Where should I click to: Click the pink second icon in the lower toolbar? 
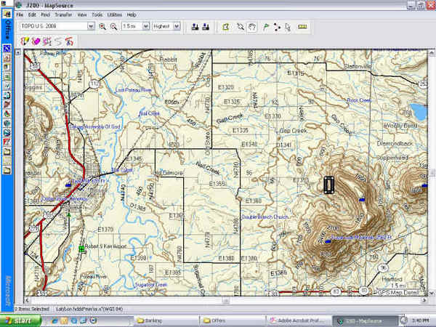click(x=36, y=41)
